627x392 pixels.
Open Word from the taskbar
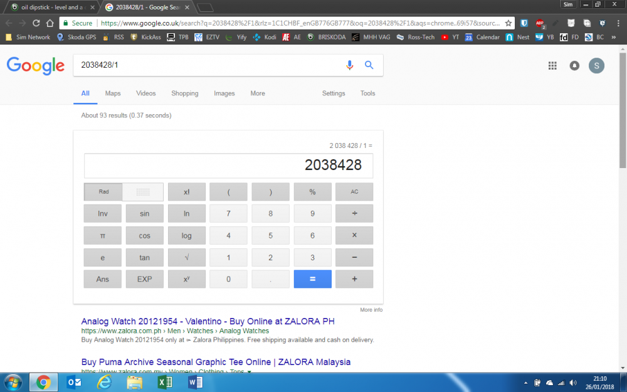pyautogui.click(x=195, y=383)
